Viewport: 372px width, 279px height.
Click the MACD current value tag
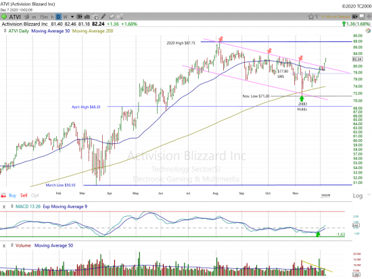356,225
